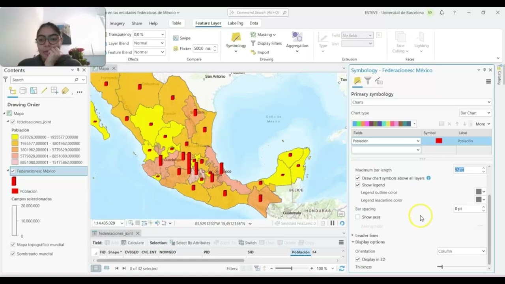Open the color scheme ramp picker
Screen dimensions: 505x284
point(384,124)
